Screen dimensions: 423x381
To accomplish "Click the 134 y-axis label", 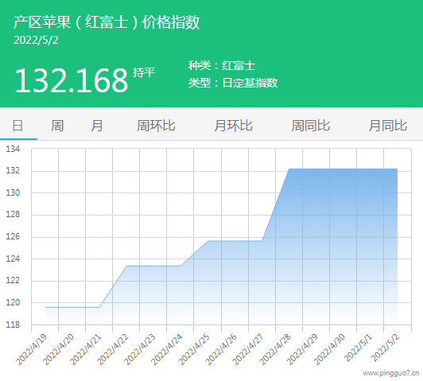I will click(x=13, y=149).
